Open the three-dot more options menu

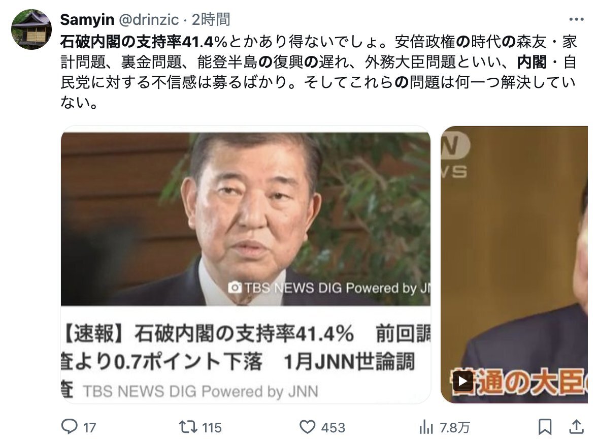coord(576,19)
